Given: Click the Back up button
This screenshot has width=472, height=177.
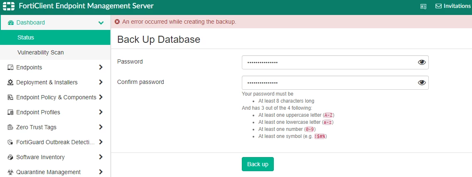Looking at the screenshot, I should pos(258,164).
